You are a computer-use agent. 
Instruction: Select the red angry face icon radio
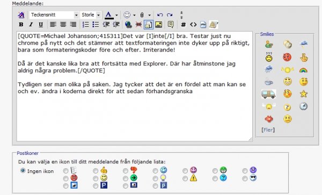coord(65,178)
